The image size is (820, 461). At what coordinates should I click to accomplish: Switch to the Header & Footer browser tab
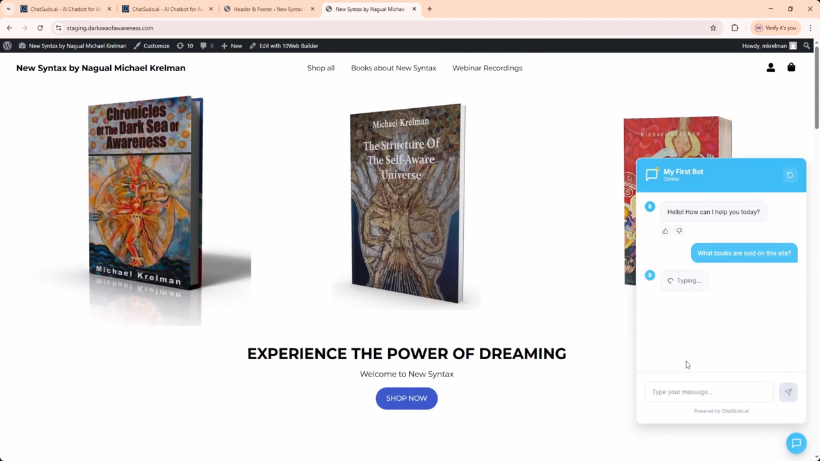click(x=268, y=9)
